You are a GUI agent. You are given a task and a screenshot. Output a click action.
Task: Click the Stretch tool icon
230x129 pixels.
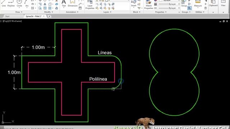[40, 8]
